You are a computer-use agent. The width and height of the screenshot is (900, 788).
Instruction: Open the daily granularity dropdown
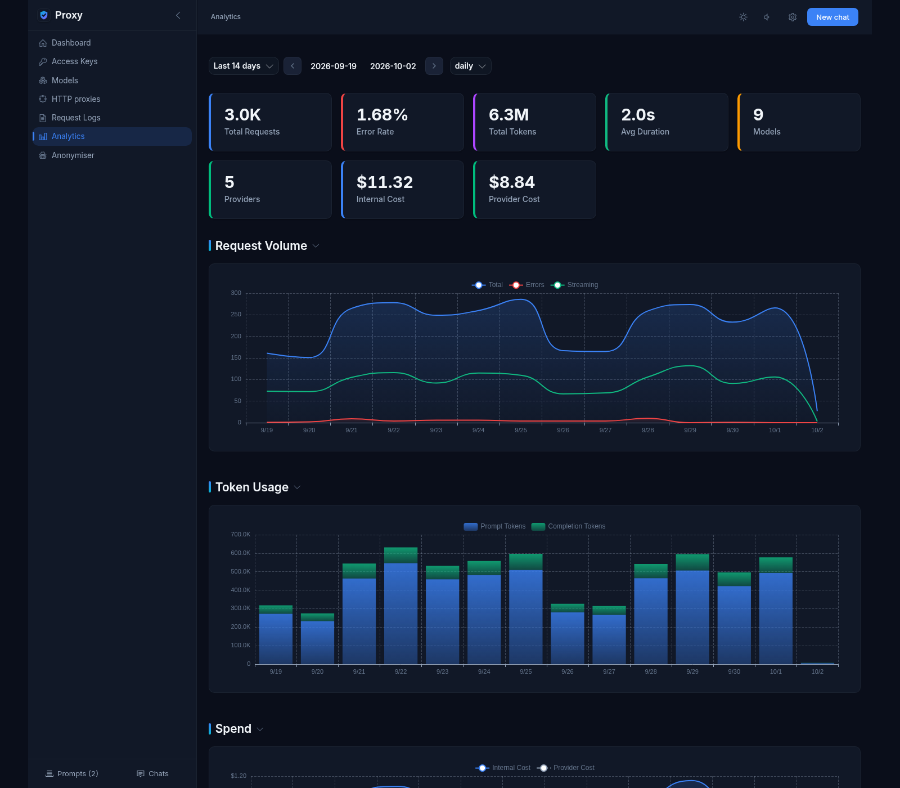(x=471, y=66)
